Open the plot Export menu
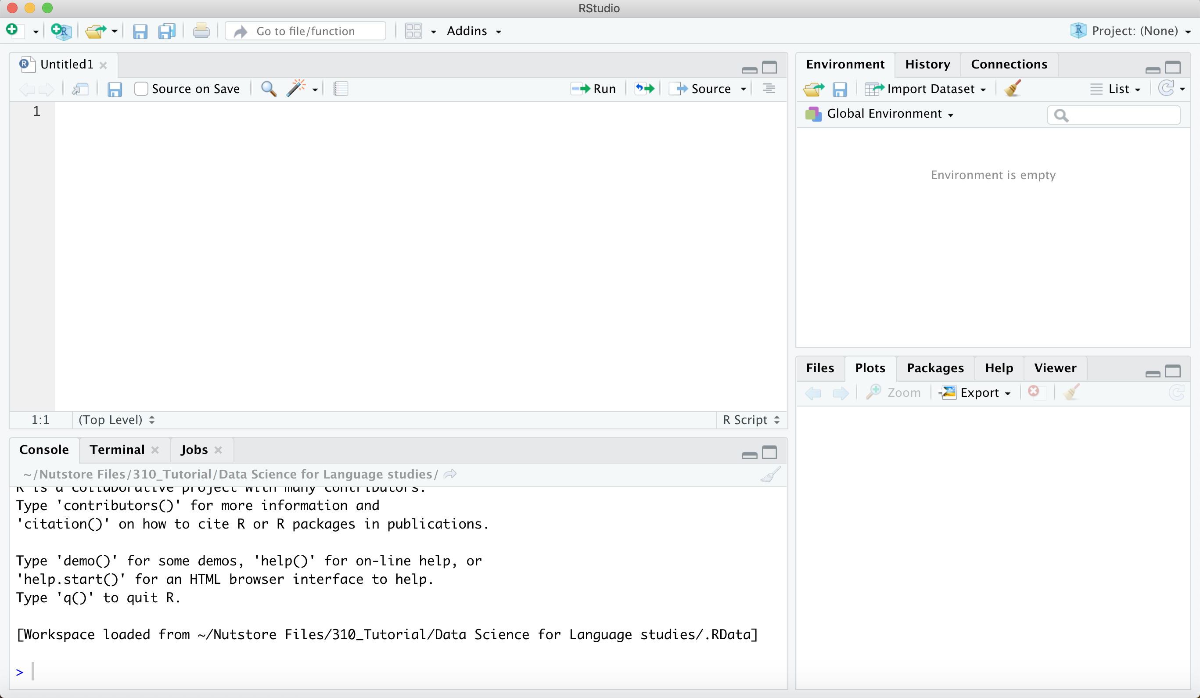Image resolution: width=1200 pixels, height=698 pixels. pyautogui.click(x=975, y=393)
